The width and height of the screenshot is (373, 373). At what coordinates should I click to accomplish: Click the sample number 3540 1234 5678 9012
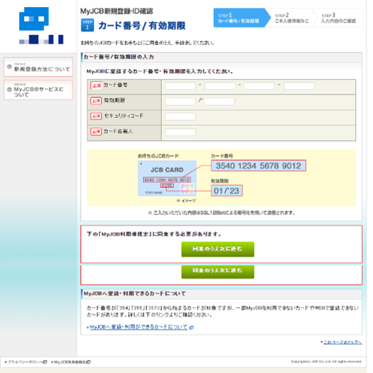click(258, 166)
